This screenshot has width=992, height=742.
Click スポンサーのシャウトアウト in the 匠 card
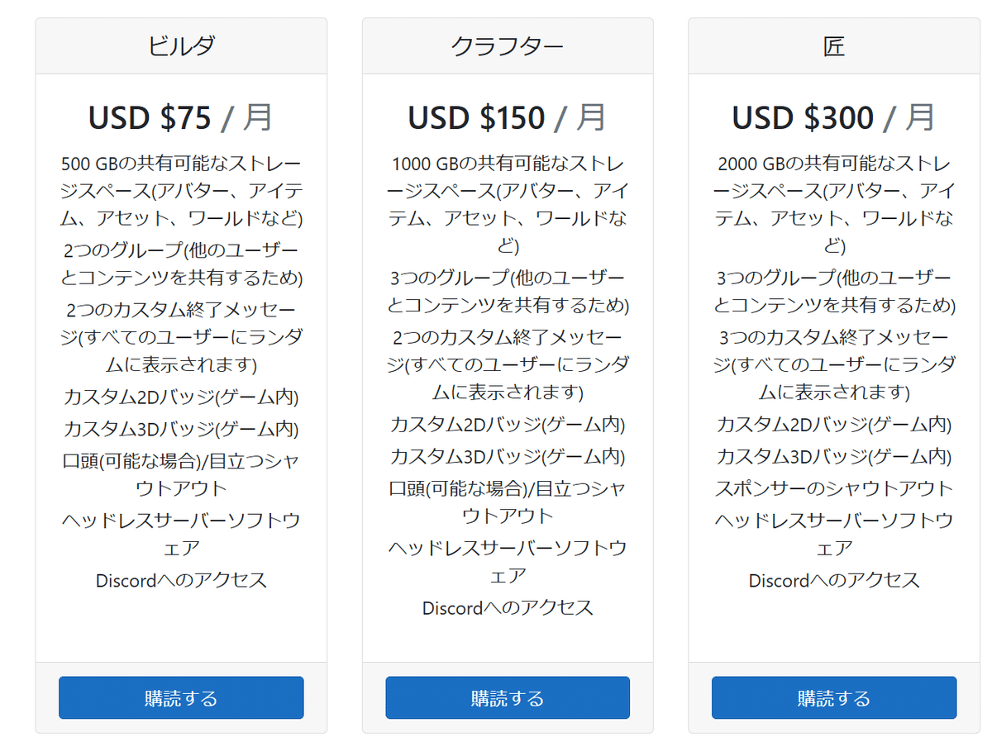click(x=834, y=488)
